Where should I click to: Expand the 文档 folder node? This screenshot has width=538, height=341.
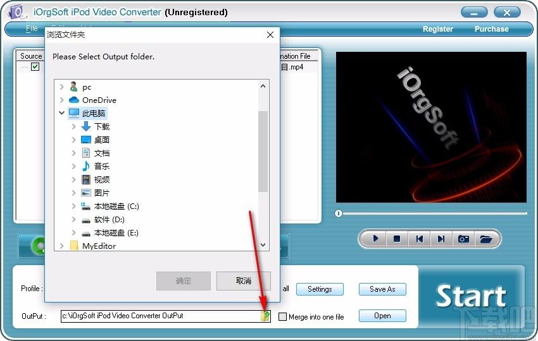point(74,153)
